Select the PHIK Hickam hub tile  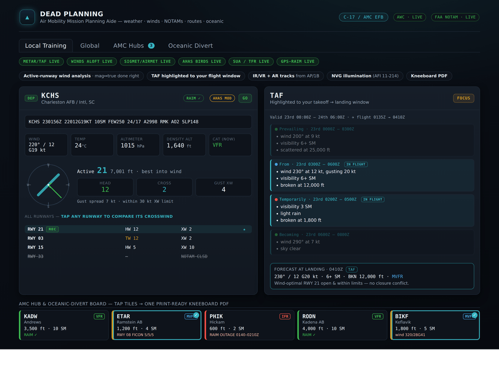[x=249, y=325]
